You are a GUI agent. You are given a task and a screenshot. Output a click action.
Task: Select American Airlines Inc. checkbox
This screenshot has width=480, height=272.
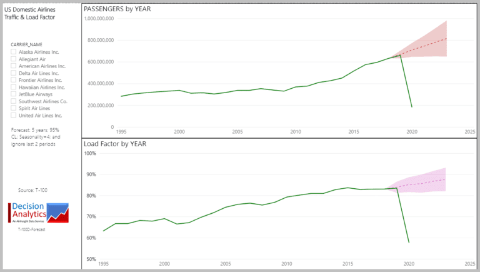click(x=14, y=66)
